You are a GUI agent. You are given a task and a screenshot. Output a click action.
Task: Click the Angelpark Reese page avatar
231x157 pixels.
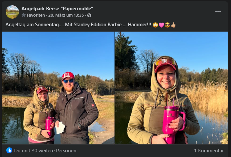pos(12,12)
